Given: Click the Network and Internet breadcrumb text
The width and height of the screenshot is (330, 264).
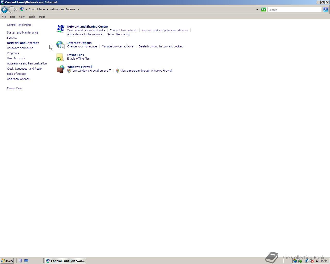Looking at the screenshot, I should 63,9.
